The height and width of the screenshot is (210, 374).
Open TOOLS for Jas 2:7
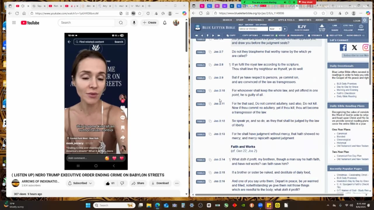coord(201,52)
